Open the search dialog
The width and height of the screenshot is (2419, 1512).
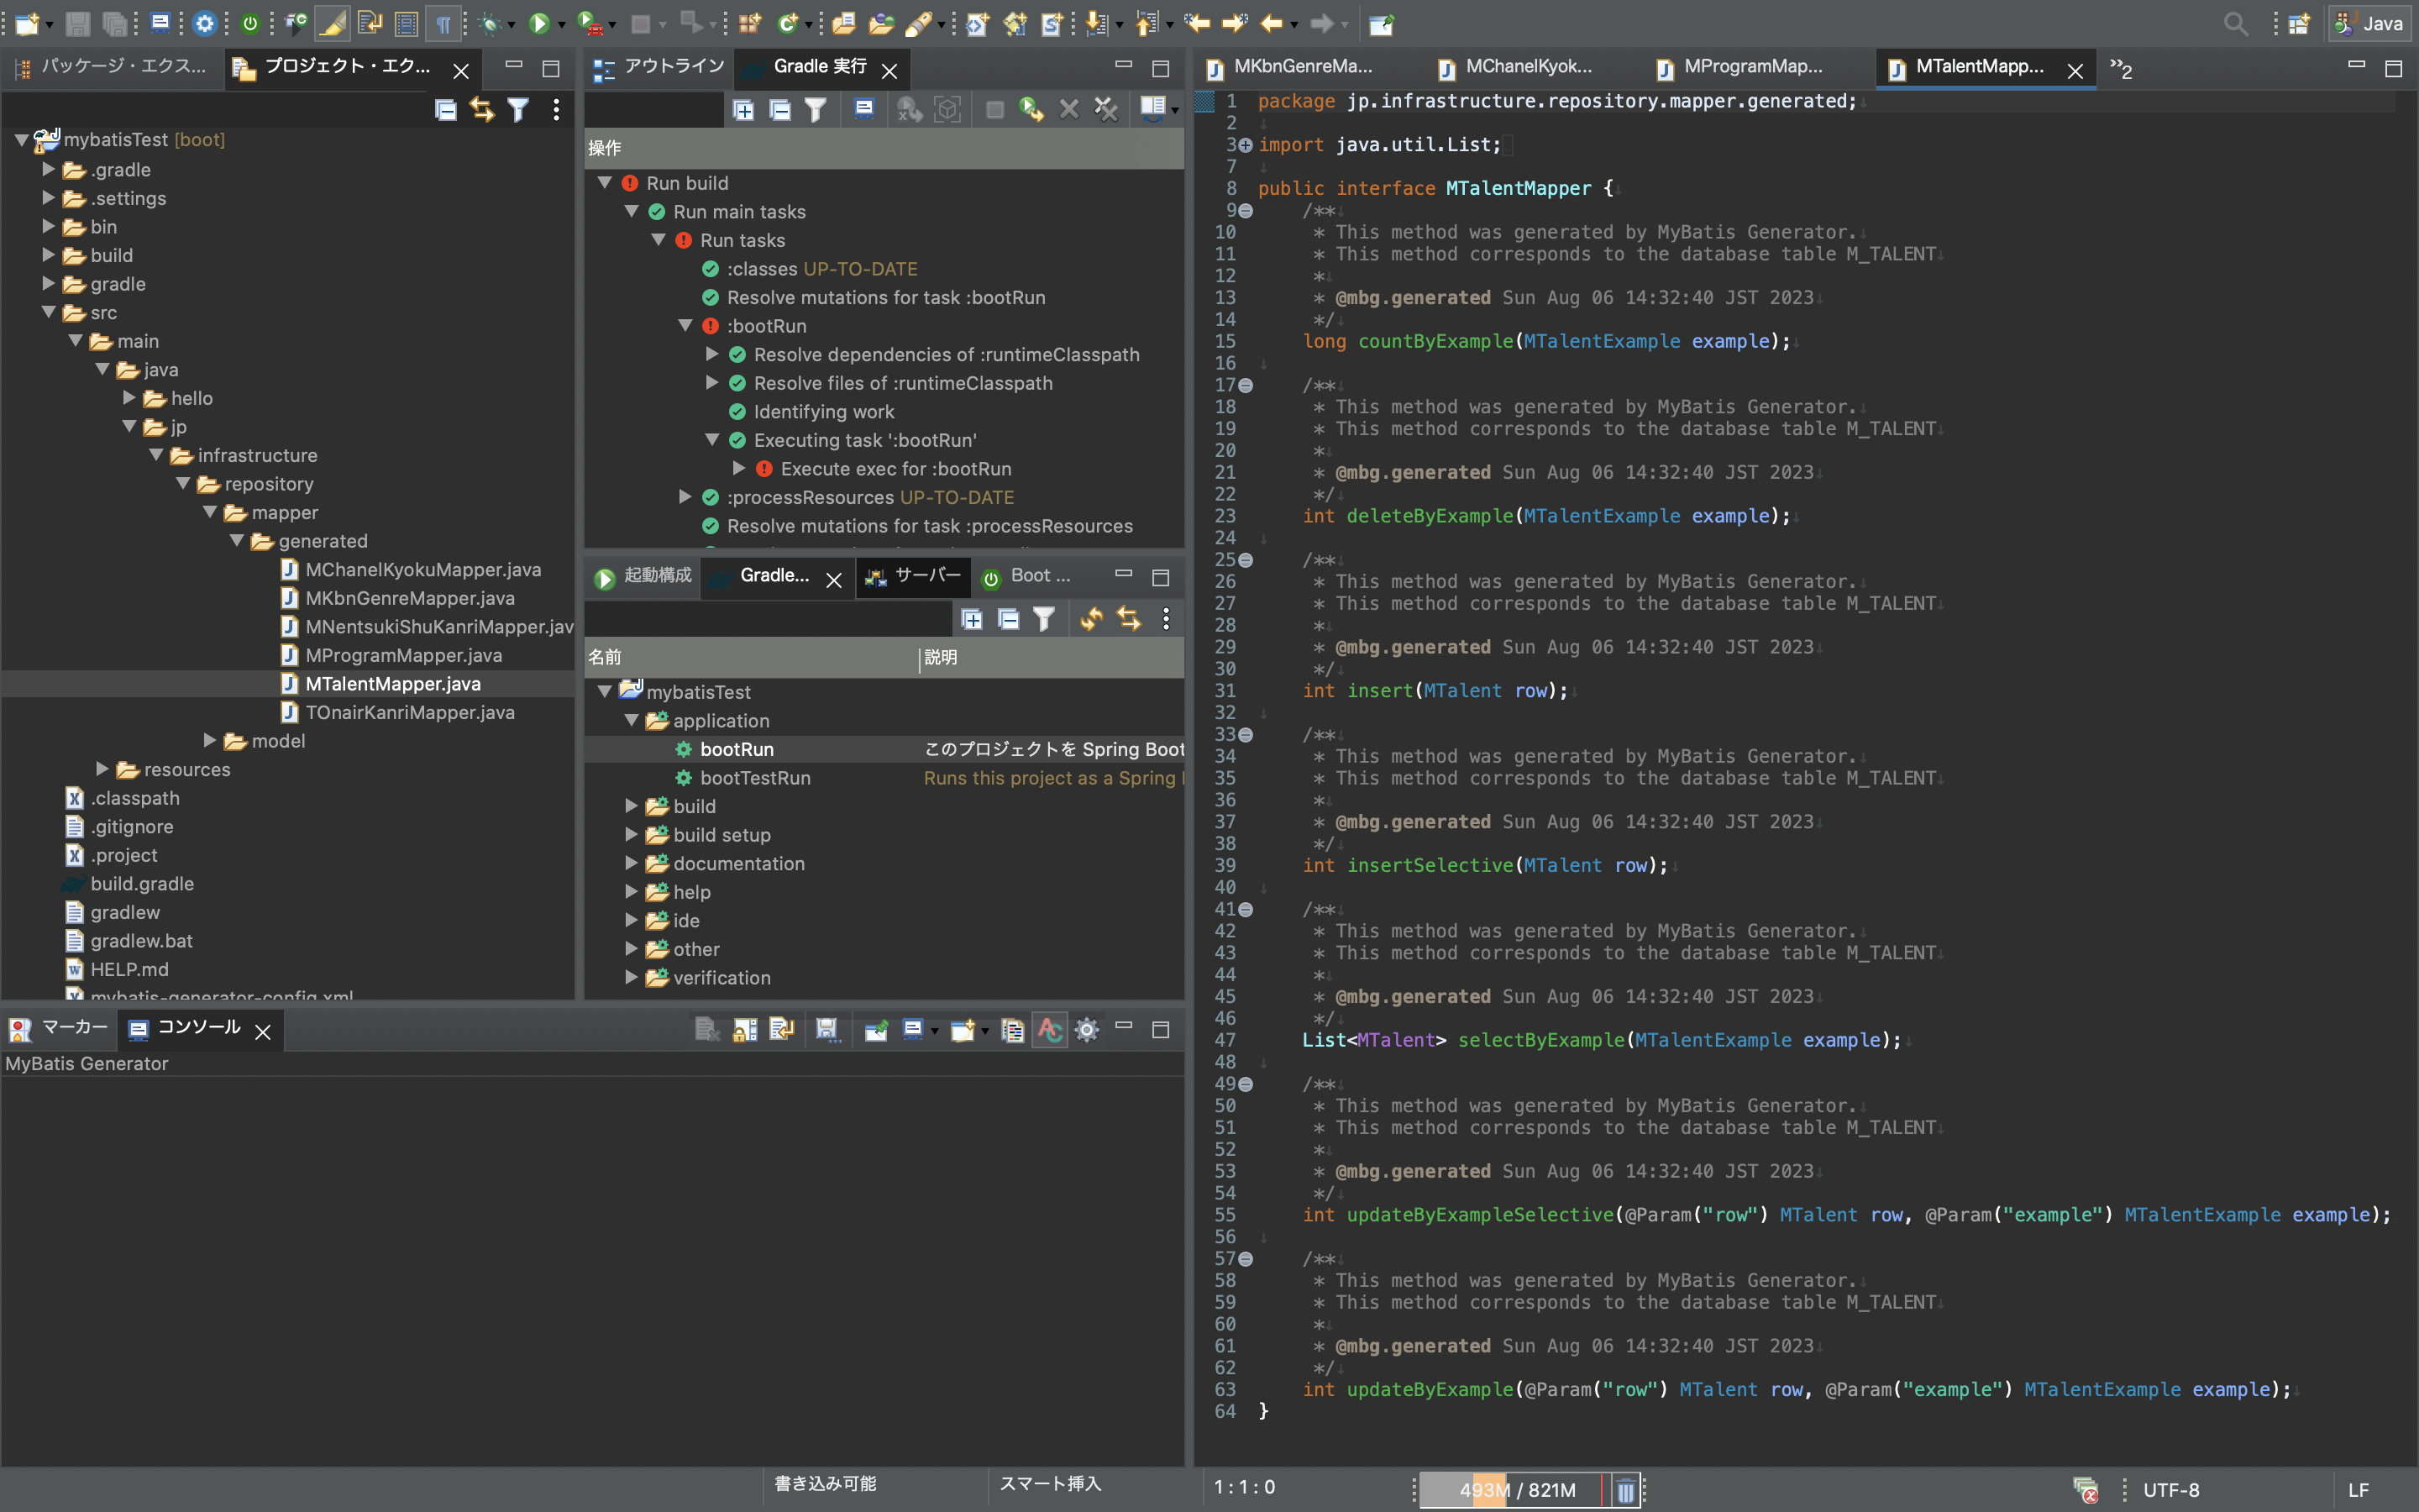(2237, 23)
